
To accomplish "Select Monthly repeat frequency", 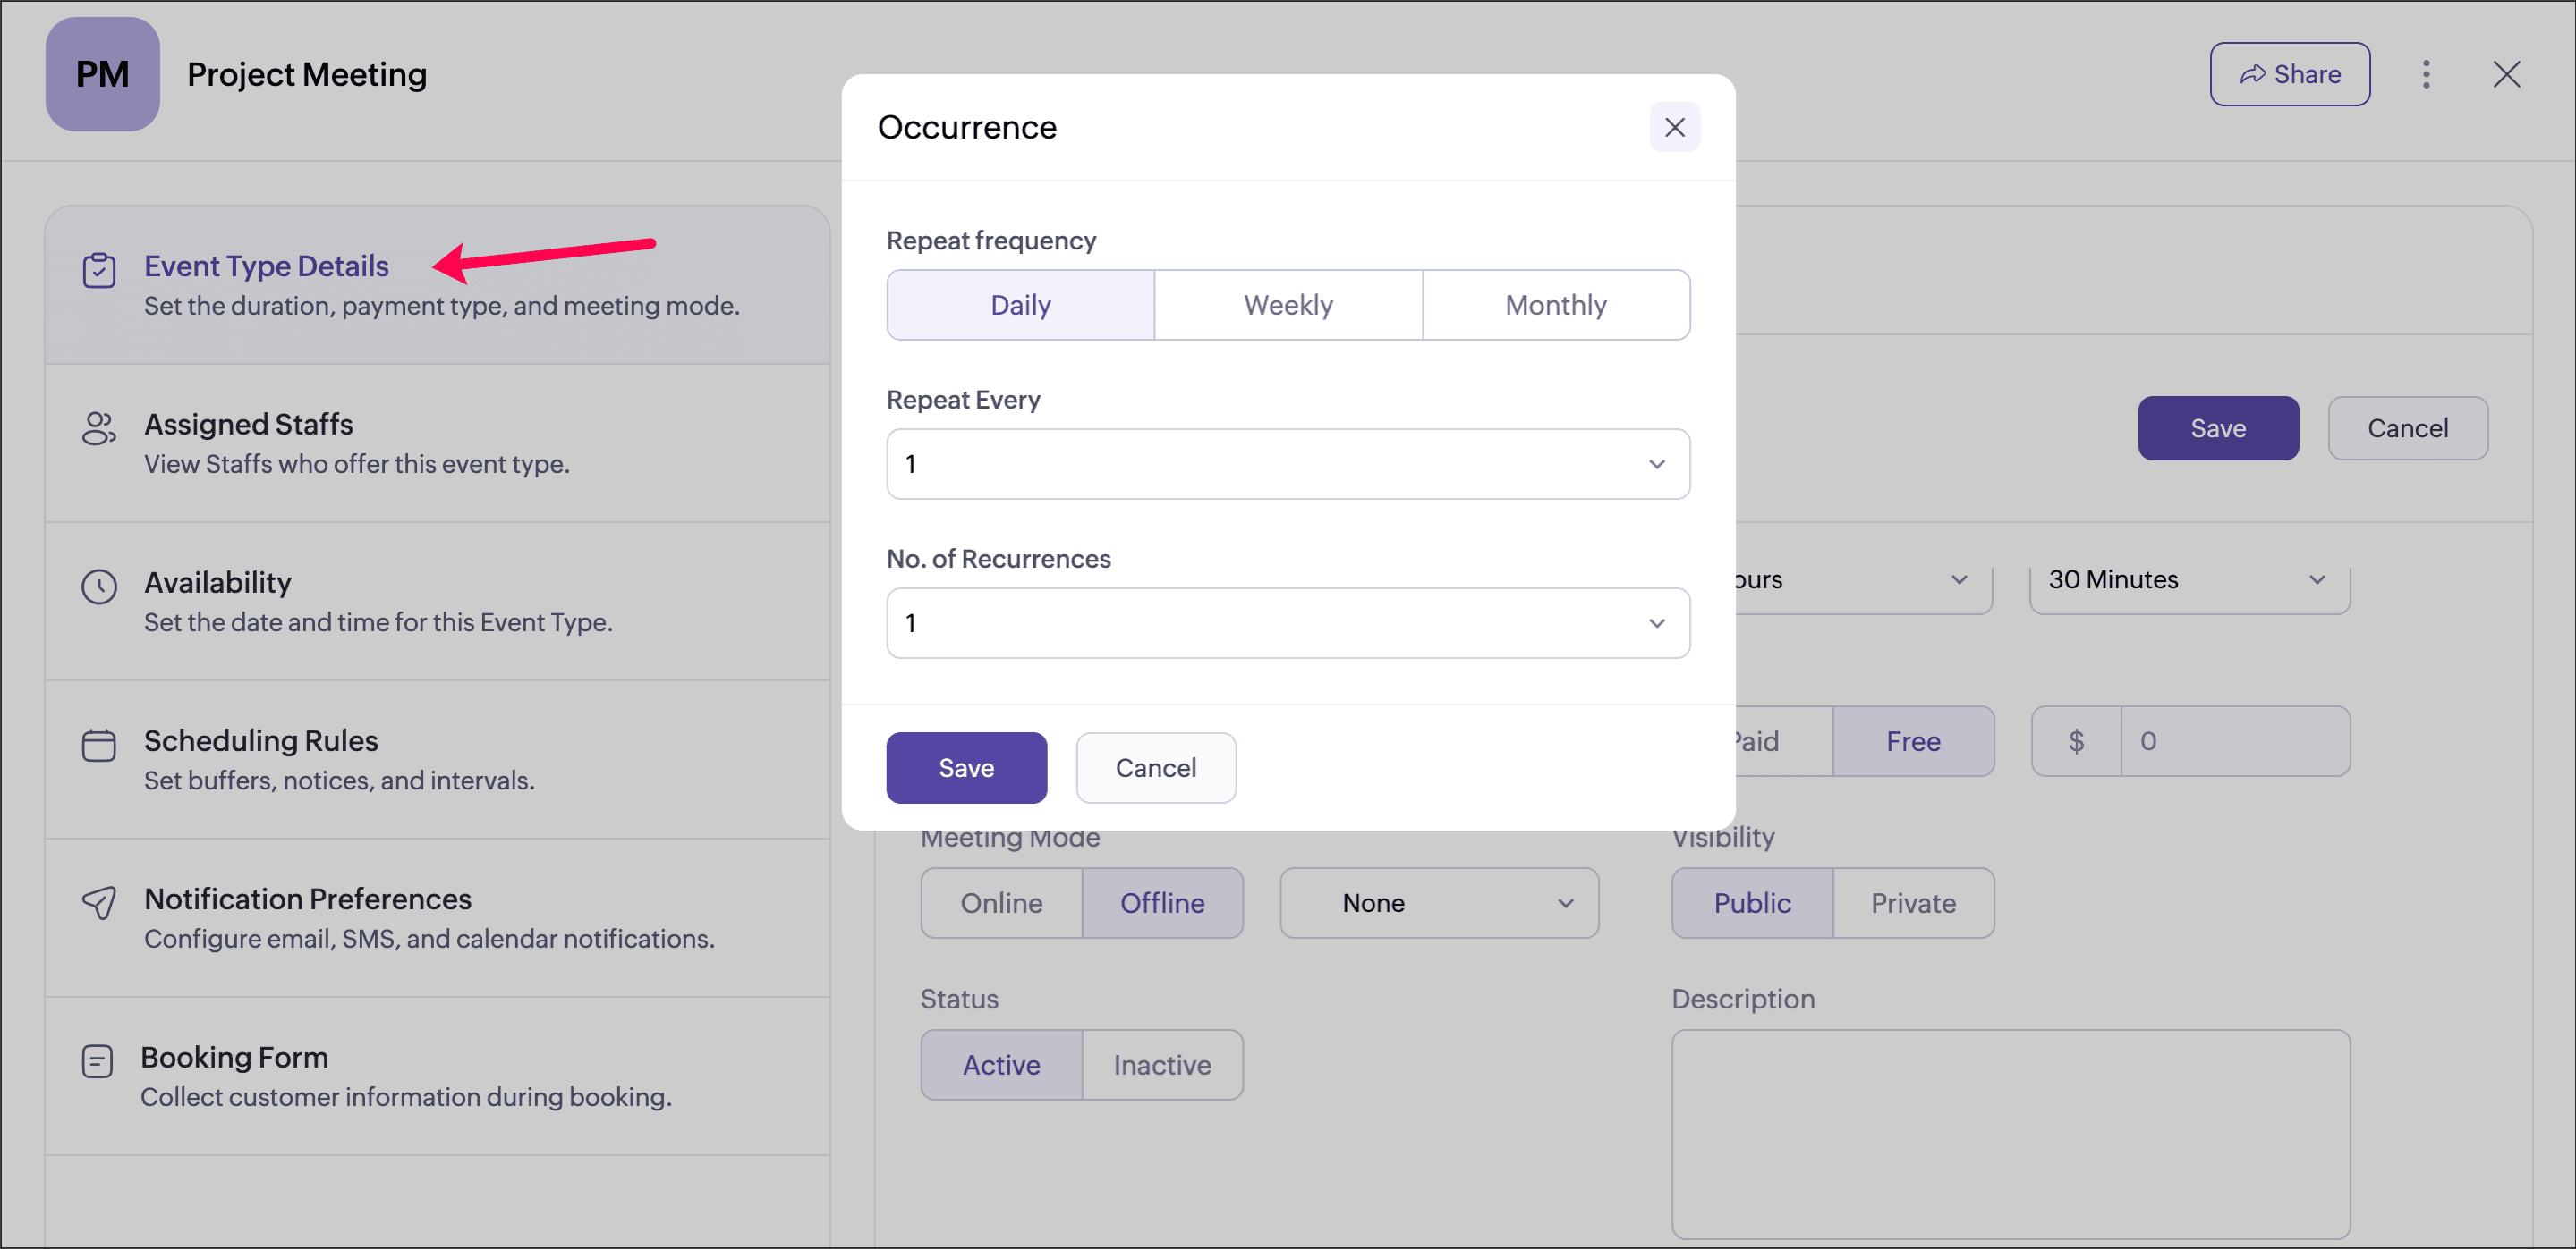I will click(1555, 305).
